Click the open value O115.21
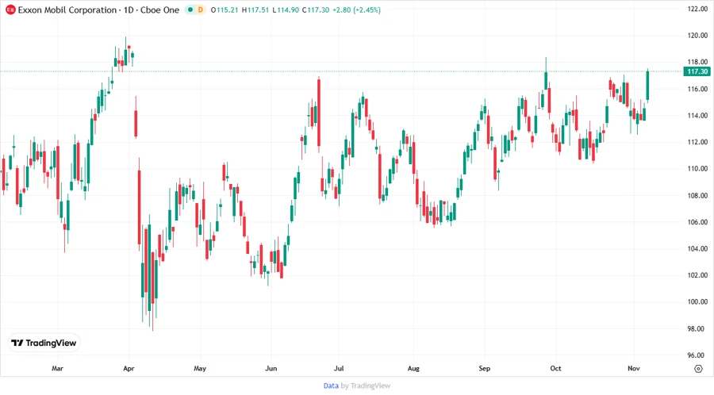 pyautogui.click(x=225, y=10)
